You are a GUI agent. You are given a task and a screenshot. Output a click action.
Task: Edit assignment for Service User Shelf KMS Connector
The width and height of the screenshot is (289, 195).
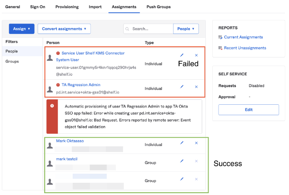pos(182,55)
